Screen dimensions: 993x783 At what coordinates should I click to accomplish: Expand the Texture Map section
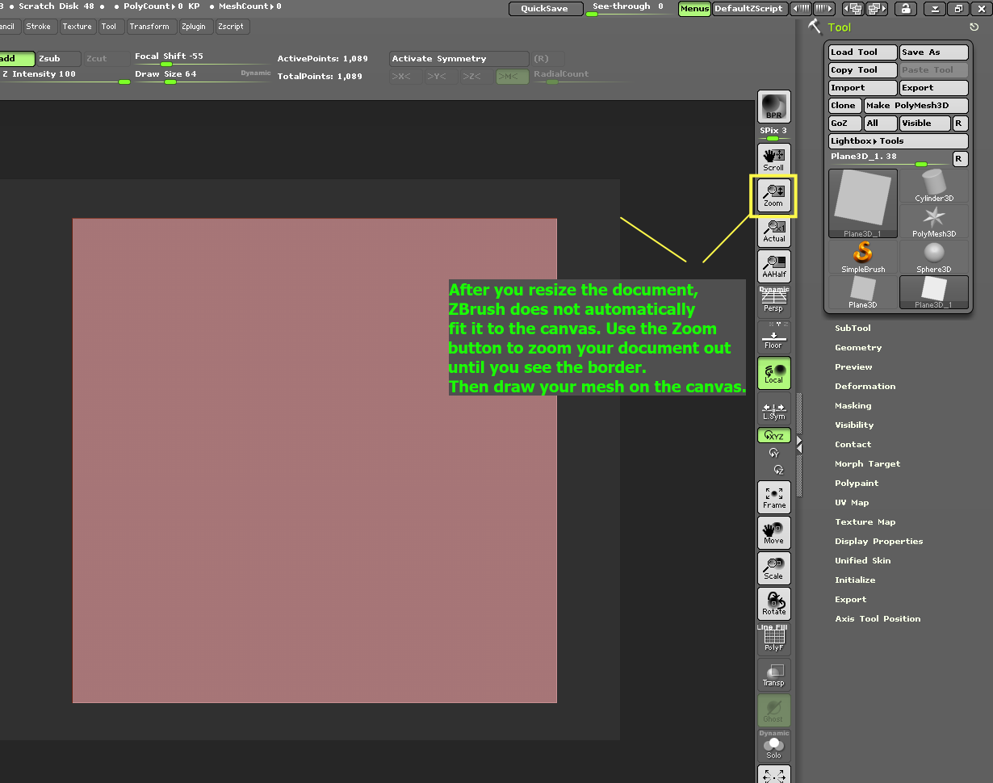865,522
